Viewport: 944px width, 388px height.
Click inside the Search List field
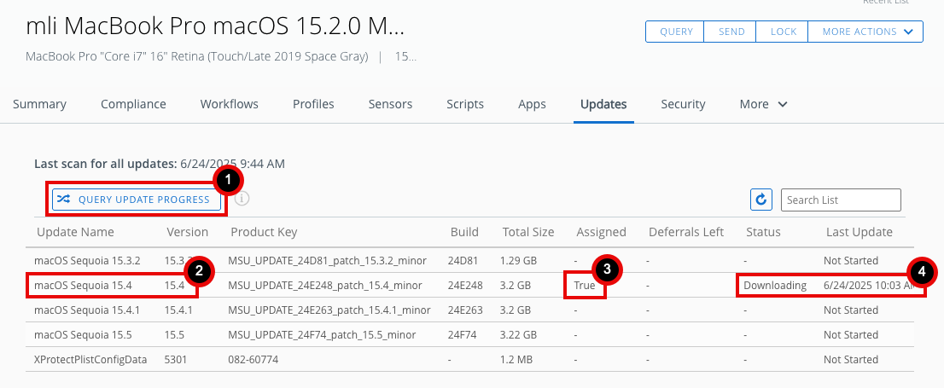coord(841,200)
